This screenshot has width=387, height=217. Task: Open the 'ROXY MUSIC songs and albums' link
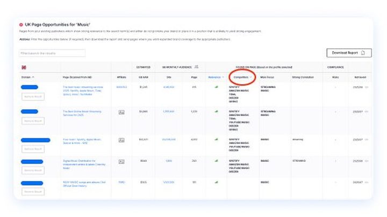click(x=84, y=184)
